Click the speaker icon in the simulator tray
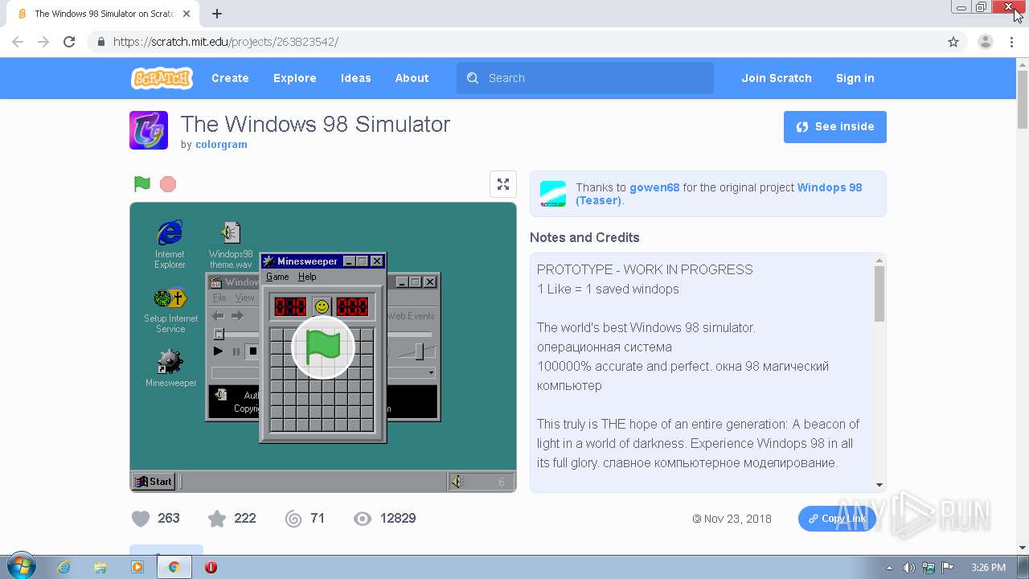1029x579 pixels. [457, 482]
